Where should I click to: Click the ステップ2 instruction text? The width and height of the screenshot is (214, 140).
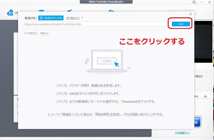click(88, 94)
